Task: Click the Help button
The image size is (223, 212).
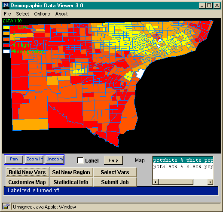Action: click(113, 160)
